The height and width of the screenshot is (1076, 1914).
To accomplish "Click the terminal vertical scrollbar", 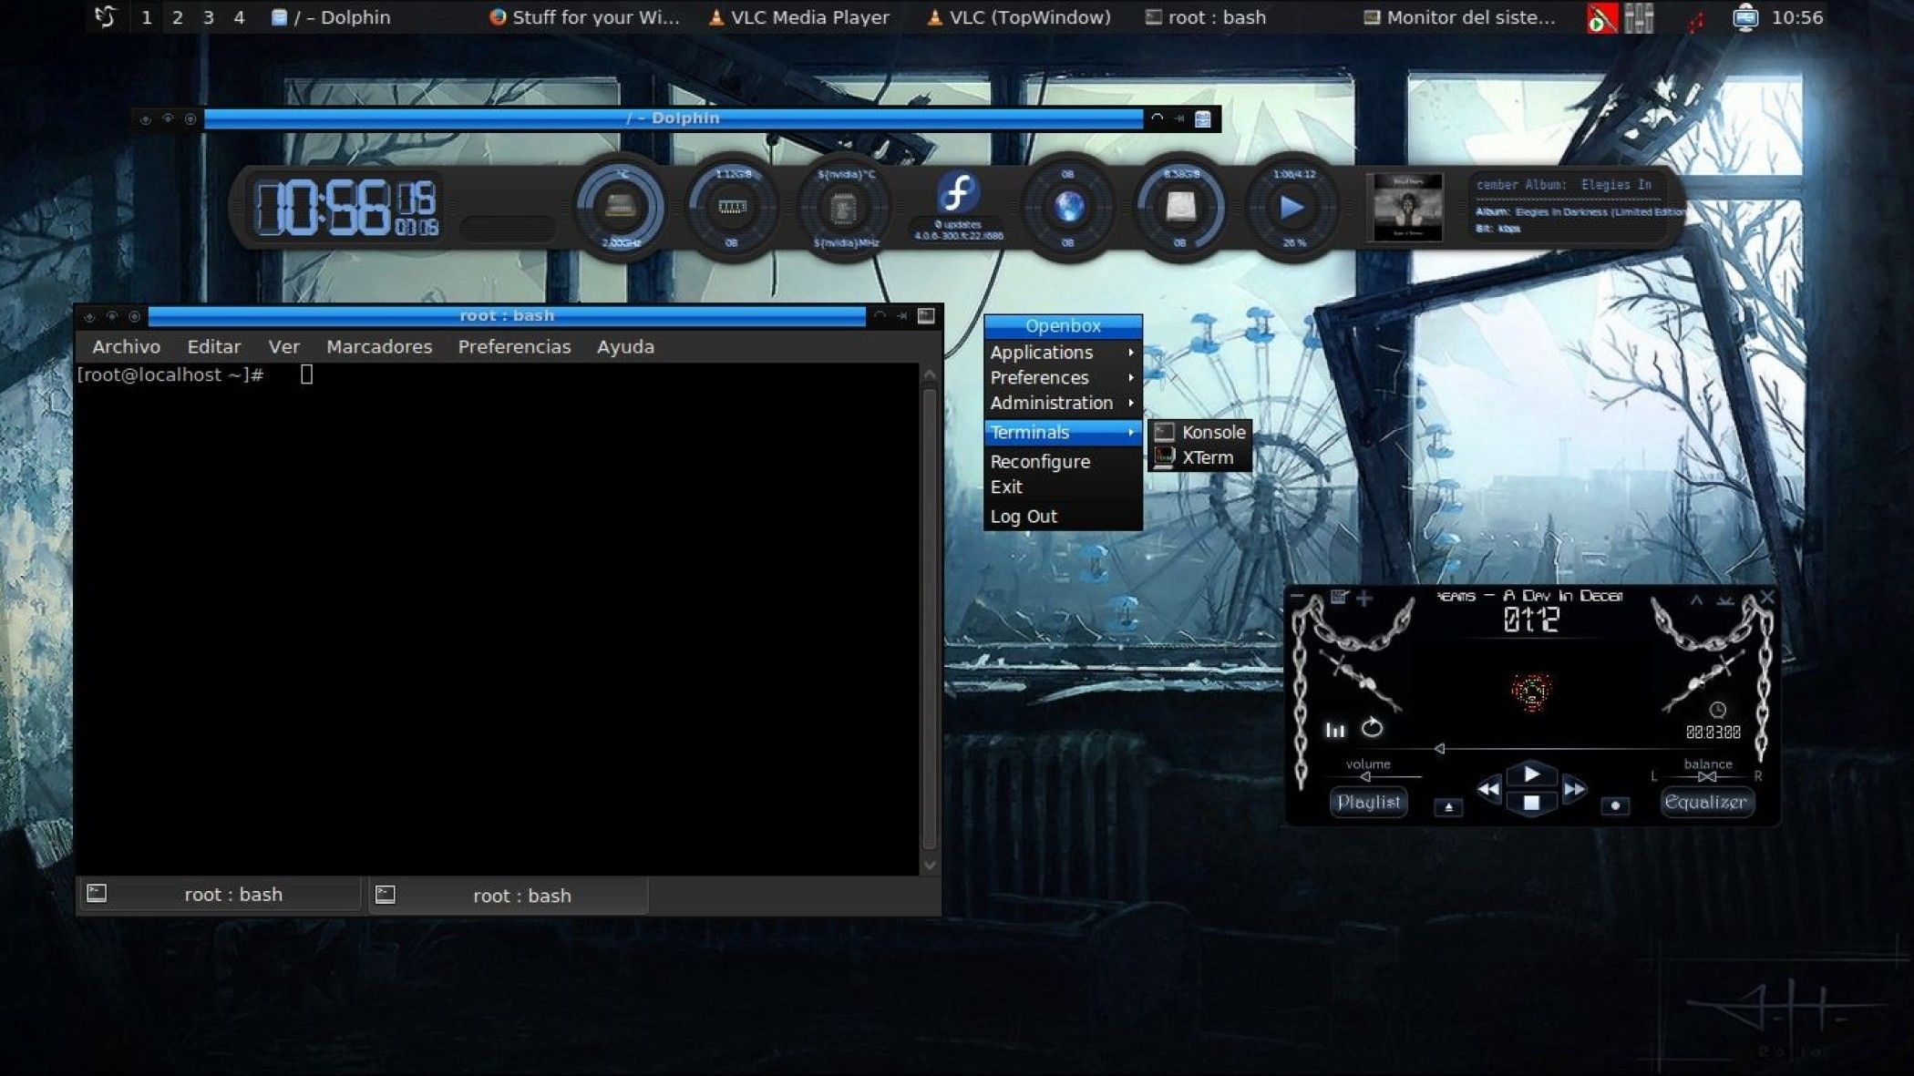I will click(x=930, y=620).
